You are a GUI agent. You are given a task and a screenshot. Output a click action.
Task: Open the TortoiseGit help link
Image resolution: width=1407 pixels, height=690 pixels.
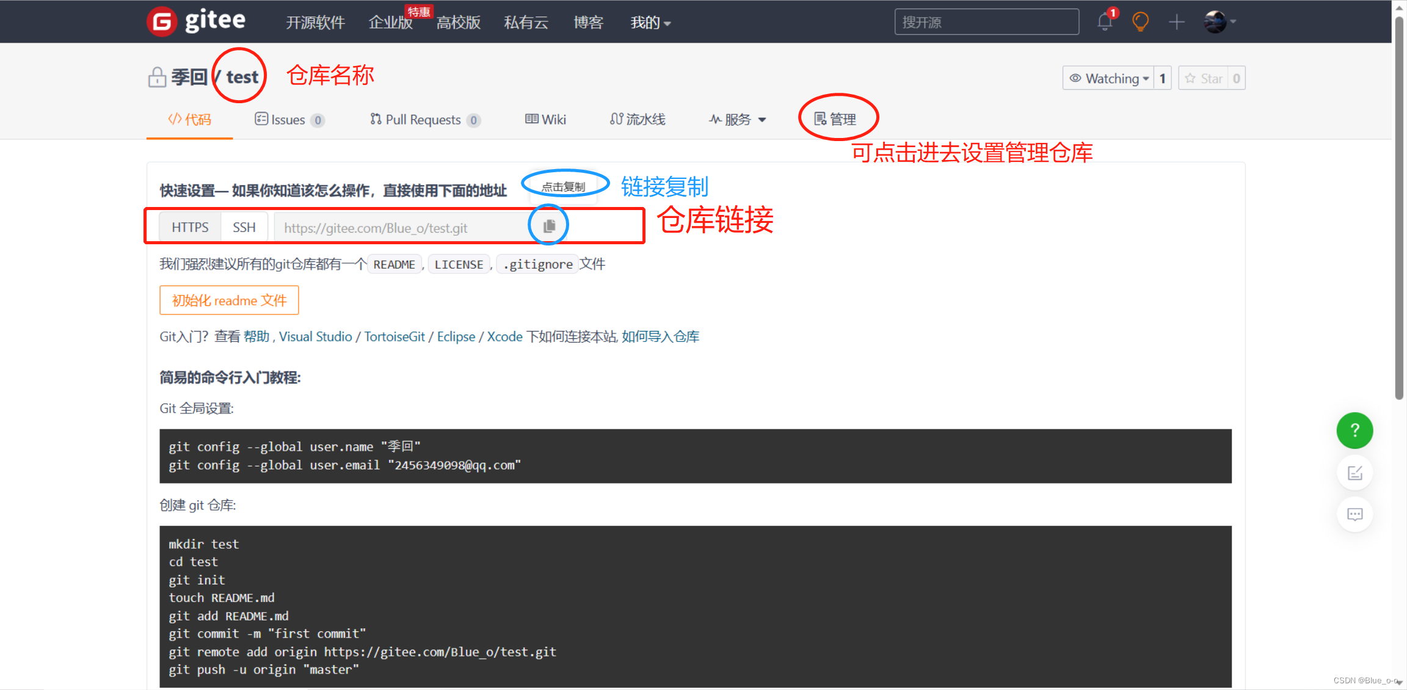pos(394,336)
